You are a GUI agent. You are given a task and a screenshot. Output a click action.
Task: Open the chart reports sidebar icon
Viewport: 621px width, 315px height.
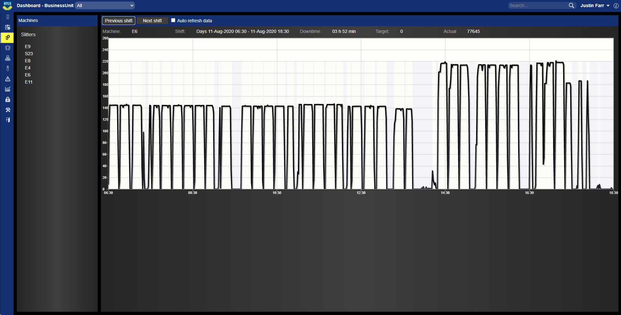[8, 89]
